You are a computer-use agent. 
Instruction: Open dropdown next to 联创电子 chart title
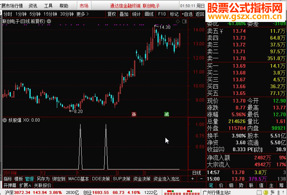pyautogui.click(x=49, y=22)
